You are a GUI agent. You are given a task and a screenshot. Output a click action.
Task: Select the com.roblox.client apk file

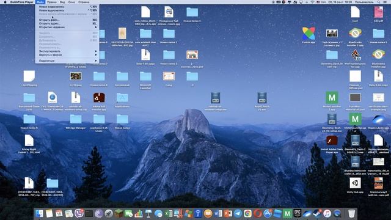point(145,12)
